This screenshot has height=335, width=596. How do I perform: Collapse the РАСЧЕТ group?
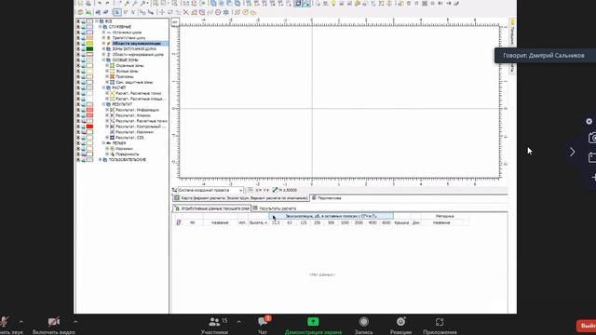coord(103,87)
